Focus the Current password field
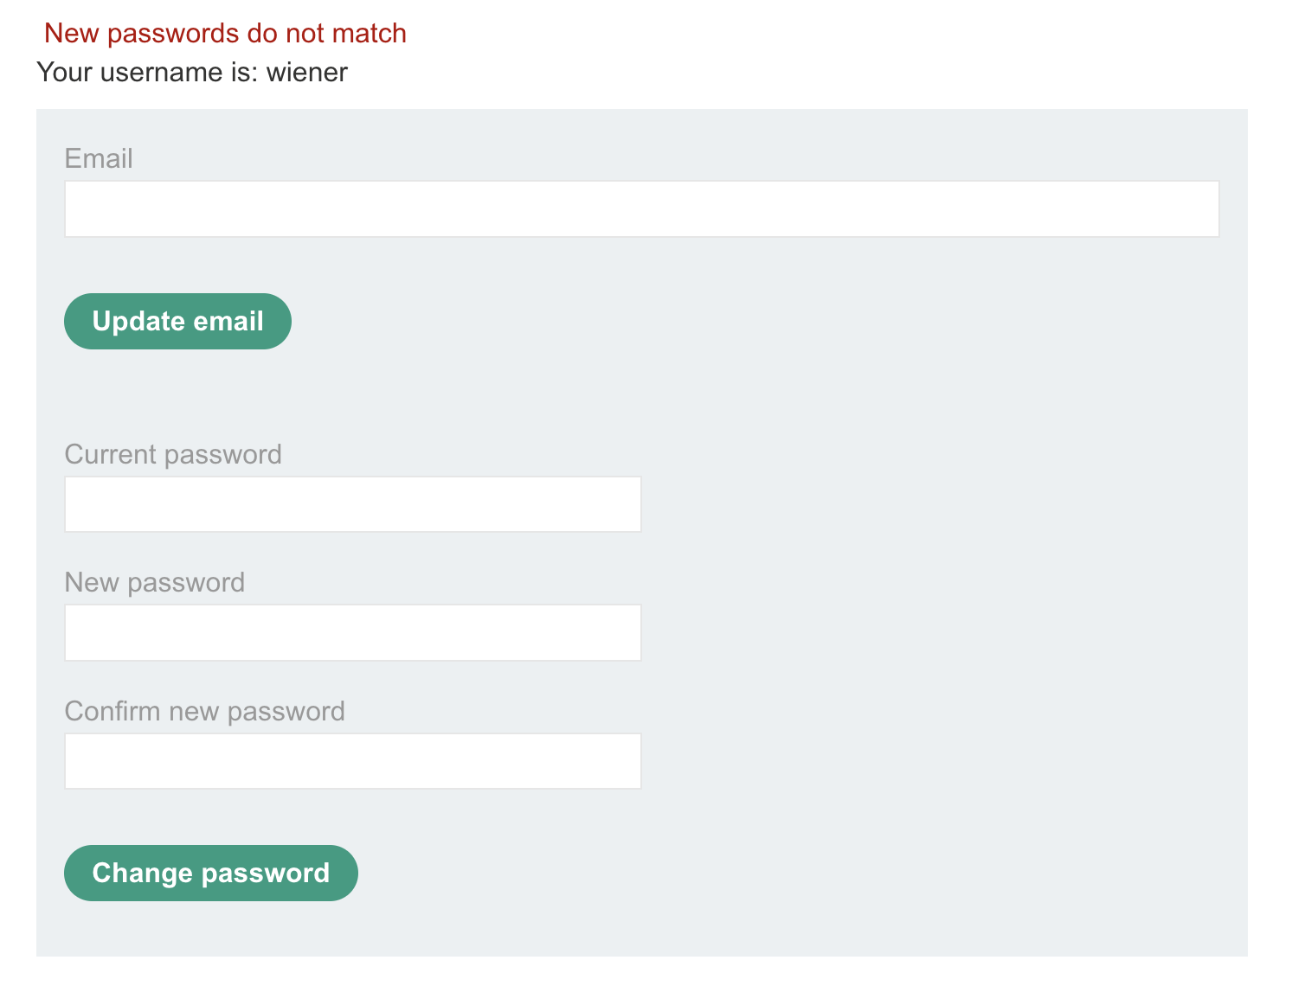 click(x=352, y=504)
